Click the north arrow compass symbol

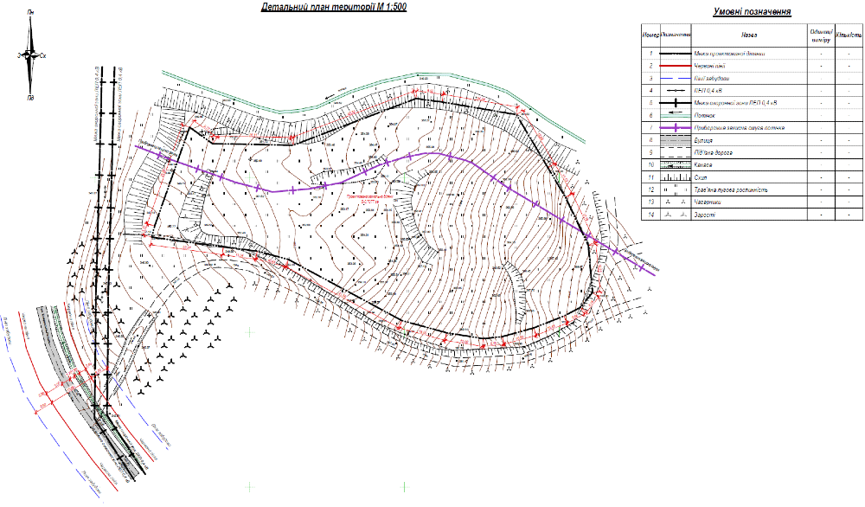pos(31,54)
